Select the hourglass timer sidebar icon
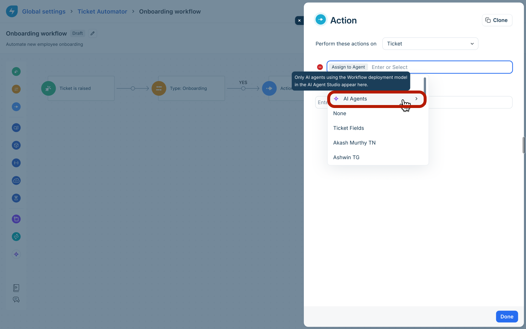The width and height of the screenshot is (526, 329). 16,198
